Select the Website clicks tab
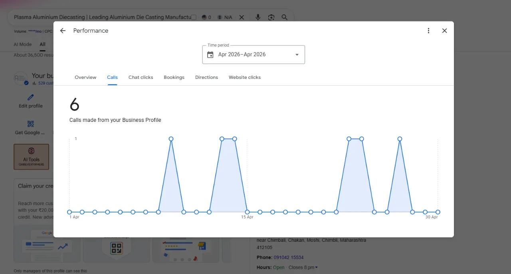Screen dimensions: 511x274 (x=245, y=77)
